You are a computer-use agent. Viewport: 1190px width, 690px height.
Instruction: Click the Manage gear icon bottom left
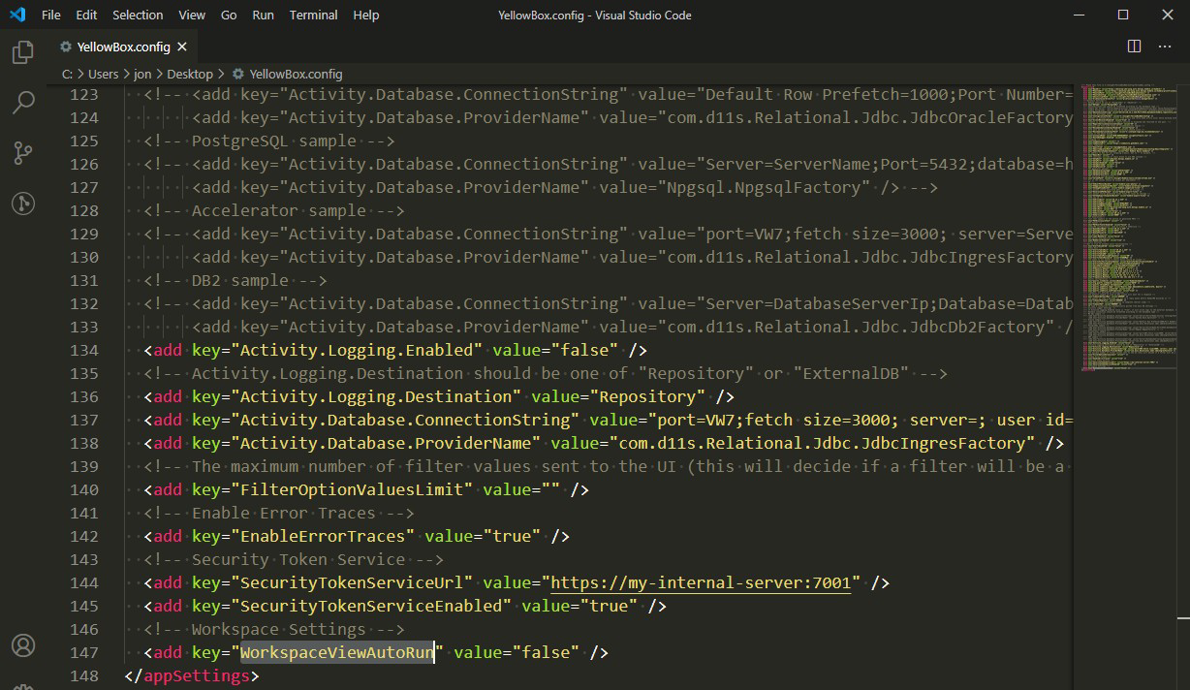(22, 684)
